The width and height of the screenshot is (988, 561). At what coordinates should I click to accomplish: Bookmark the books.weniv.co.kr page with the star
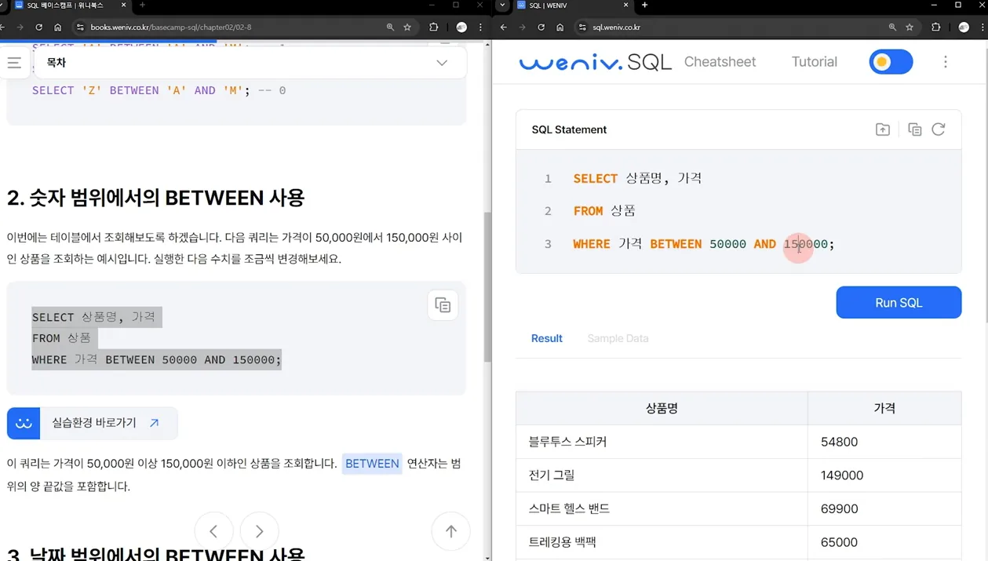pos(407,27)
